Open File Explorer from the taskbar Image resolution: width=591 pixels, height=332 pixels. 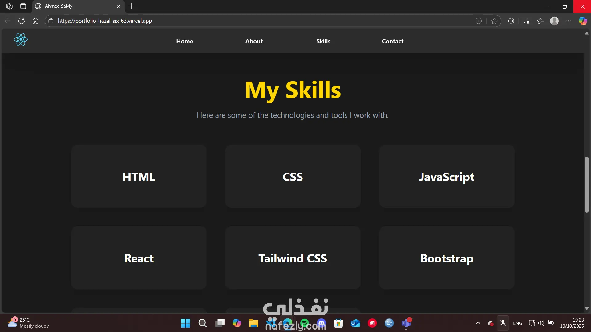pos(254,323)
